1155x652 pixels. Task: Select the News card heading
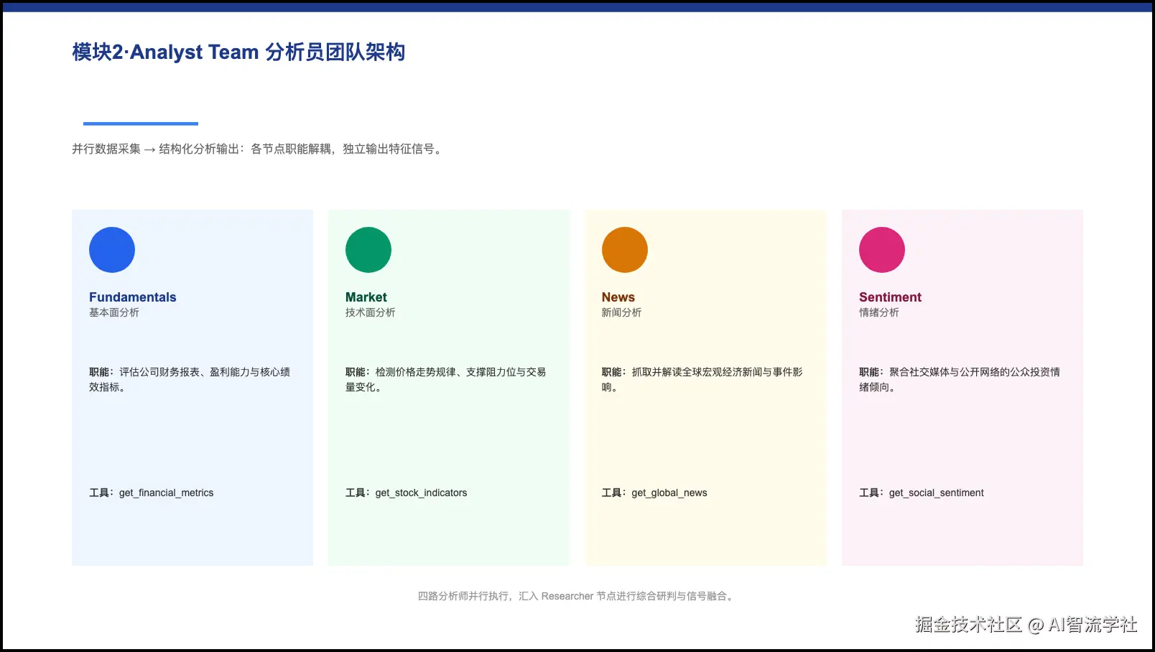coord(618,297)
